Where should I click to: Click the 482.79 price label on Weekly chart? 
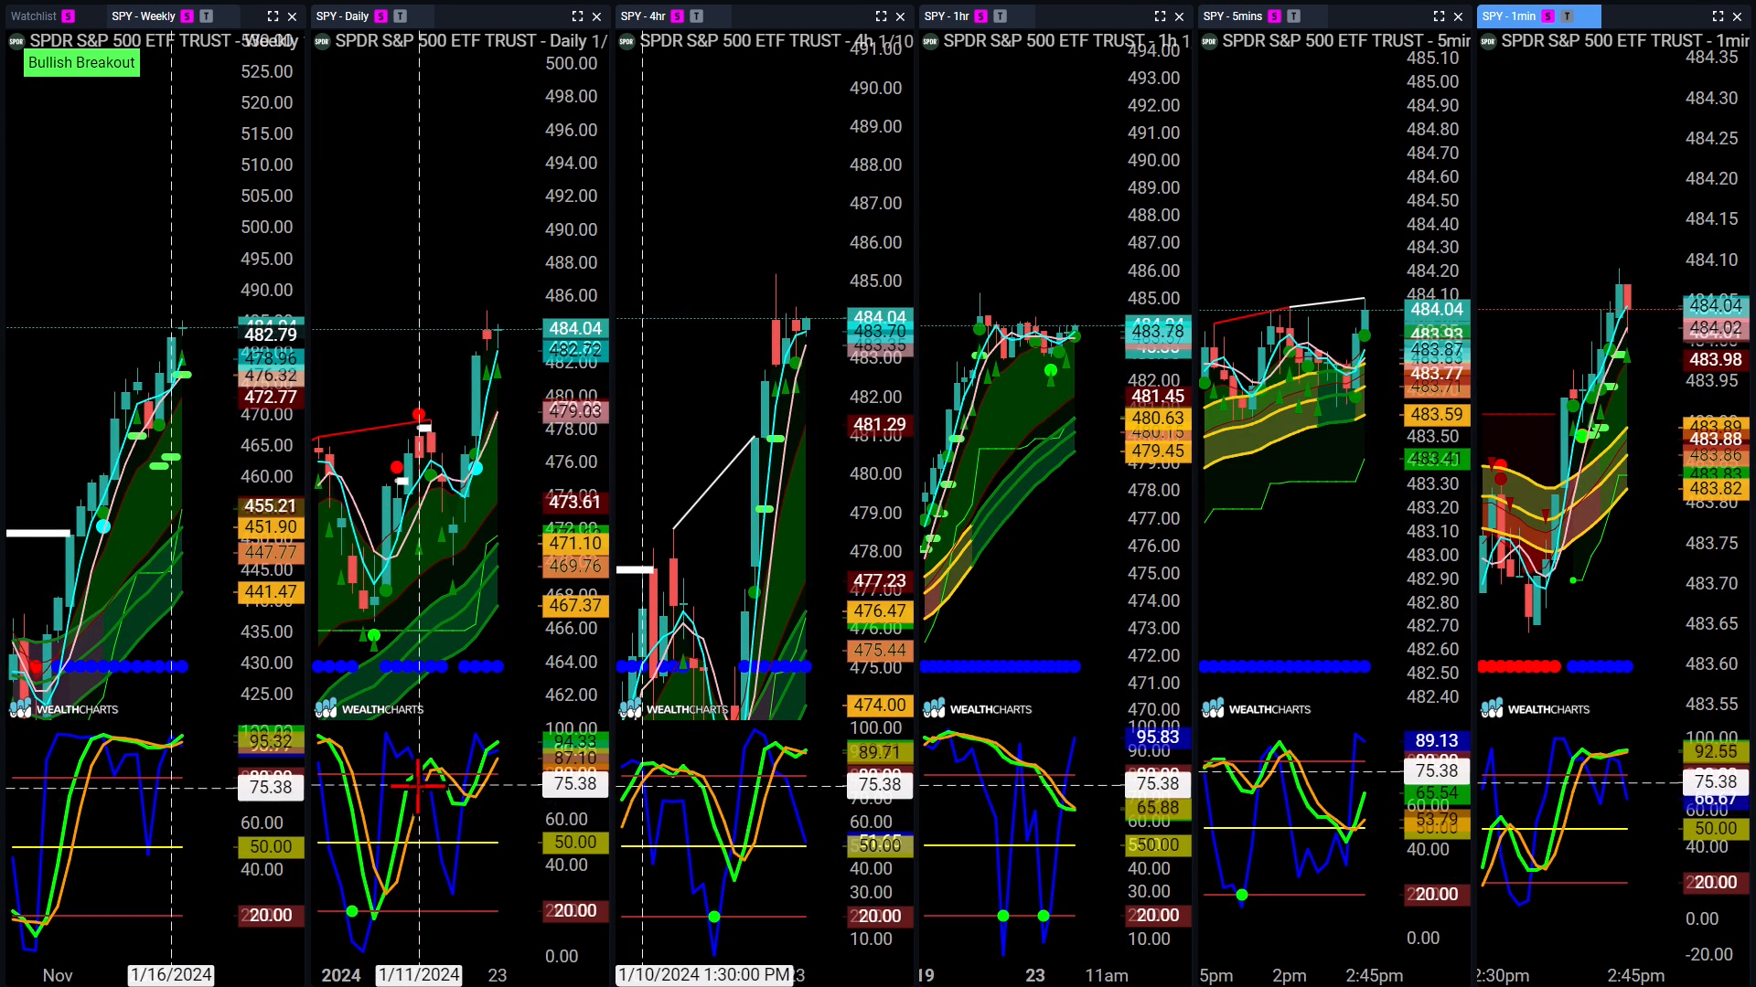tap(271, 334)
